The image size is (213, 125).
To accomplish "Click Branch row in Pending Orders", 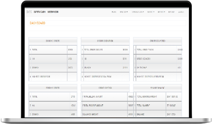I will (53, 114).
